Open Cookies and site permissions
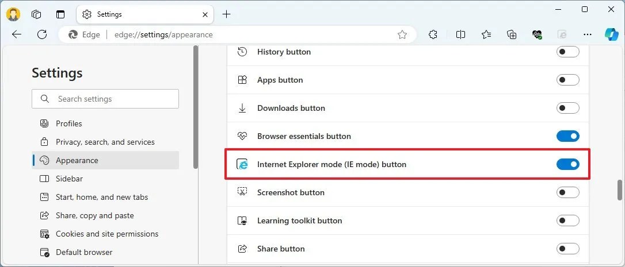The height and width of the screenshot is (267, 625). (x=105, y=234)
